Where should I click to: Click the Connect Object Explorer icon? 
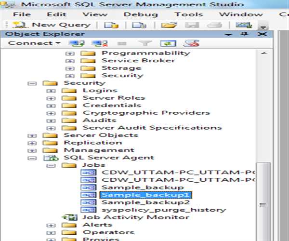click(73, 43)
